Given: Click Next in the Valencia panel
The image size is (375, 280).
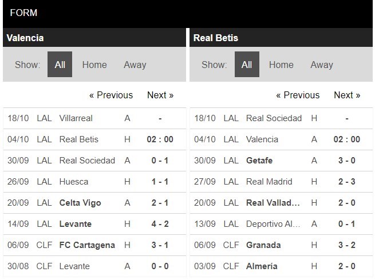Looking at the screenshot, I should click(x=160, y=95).
